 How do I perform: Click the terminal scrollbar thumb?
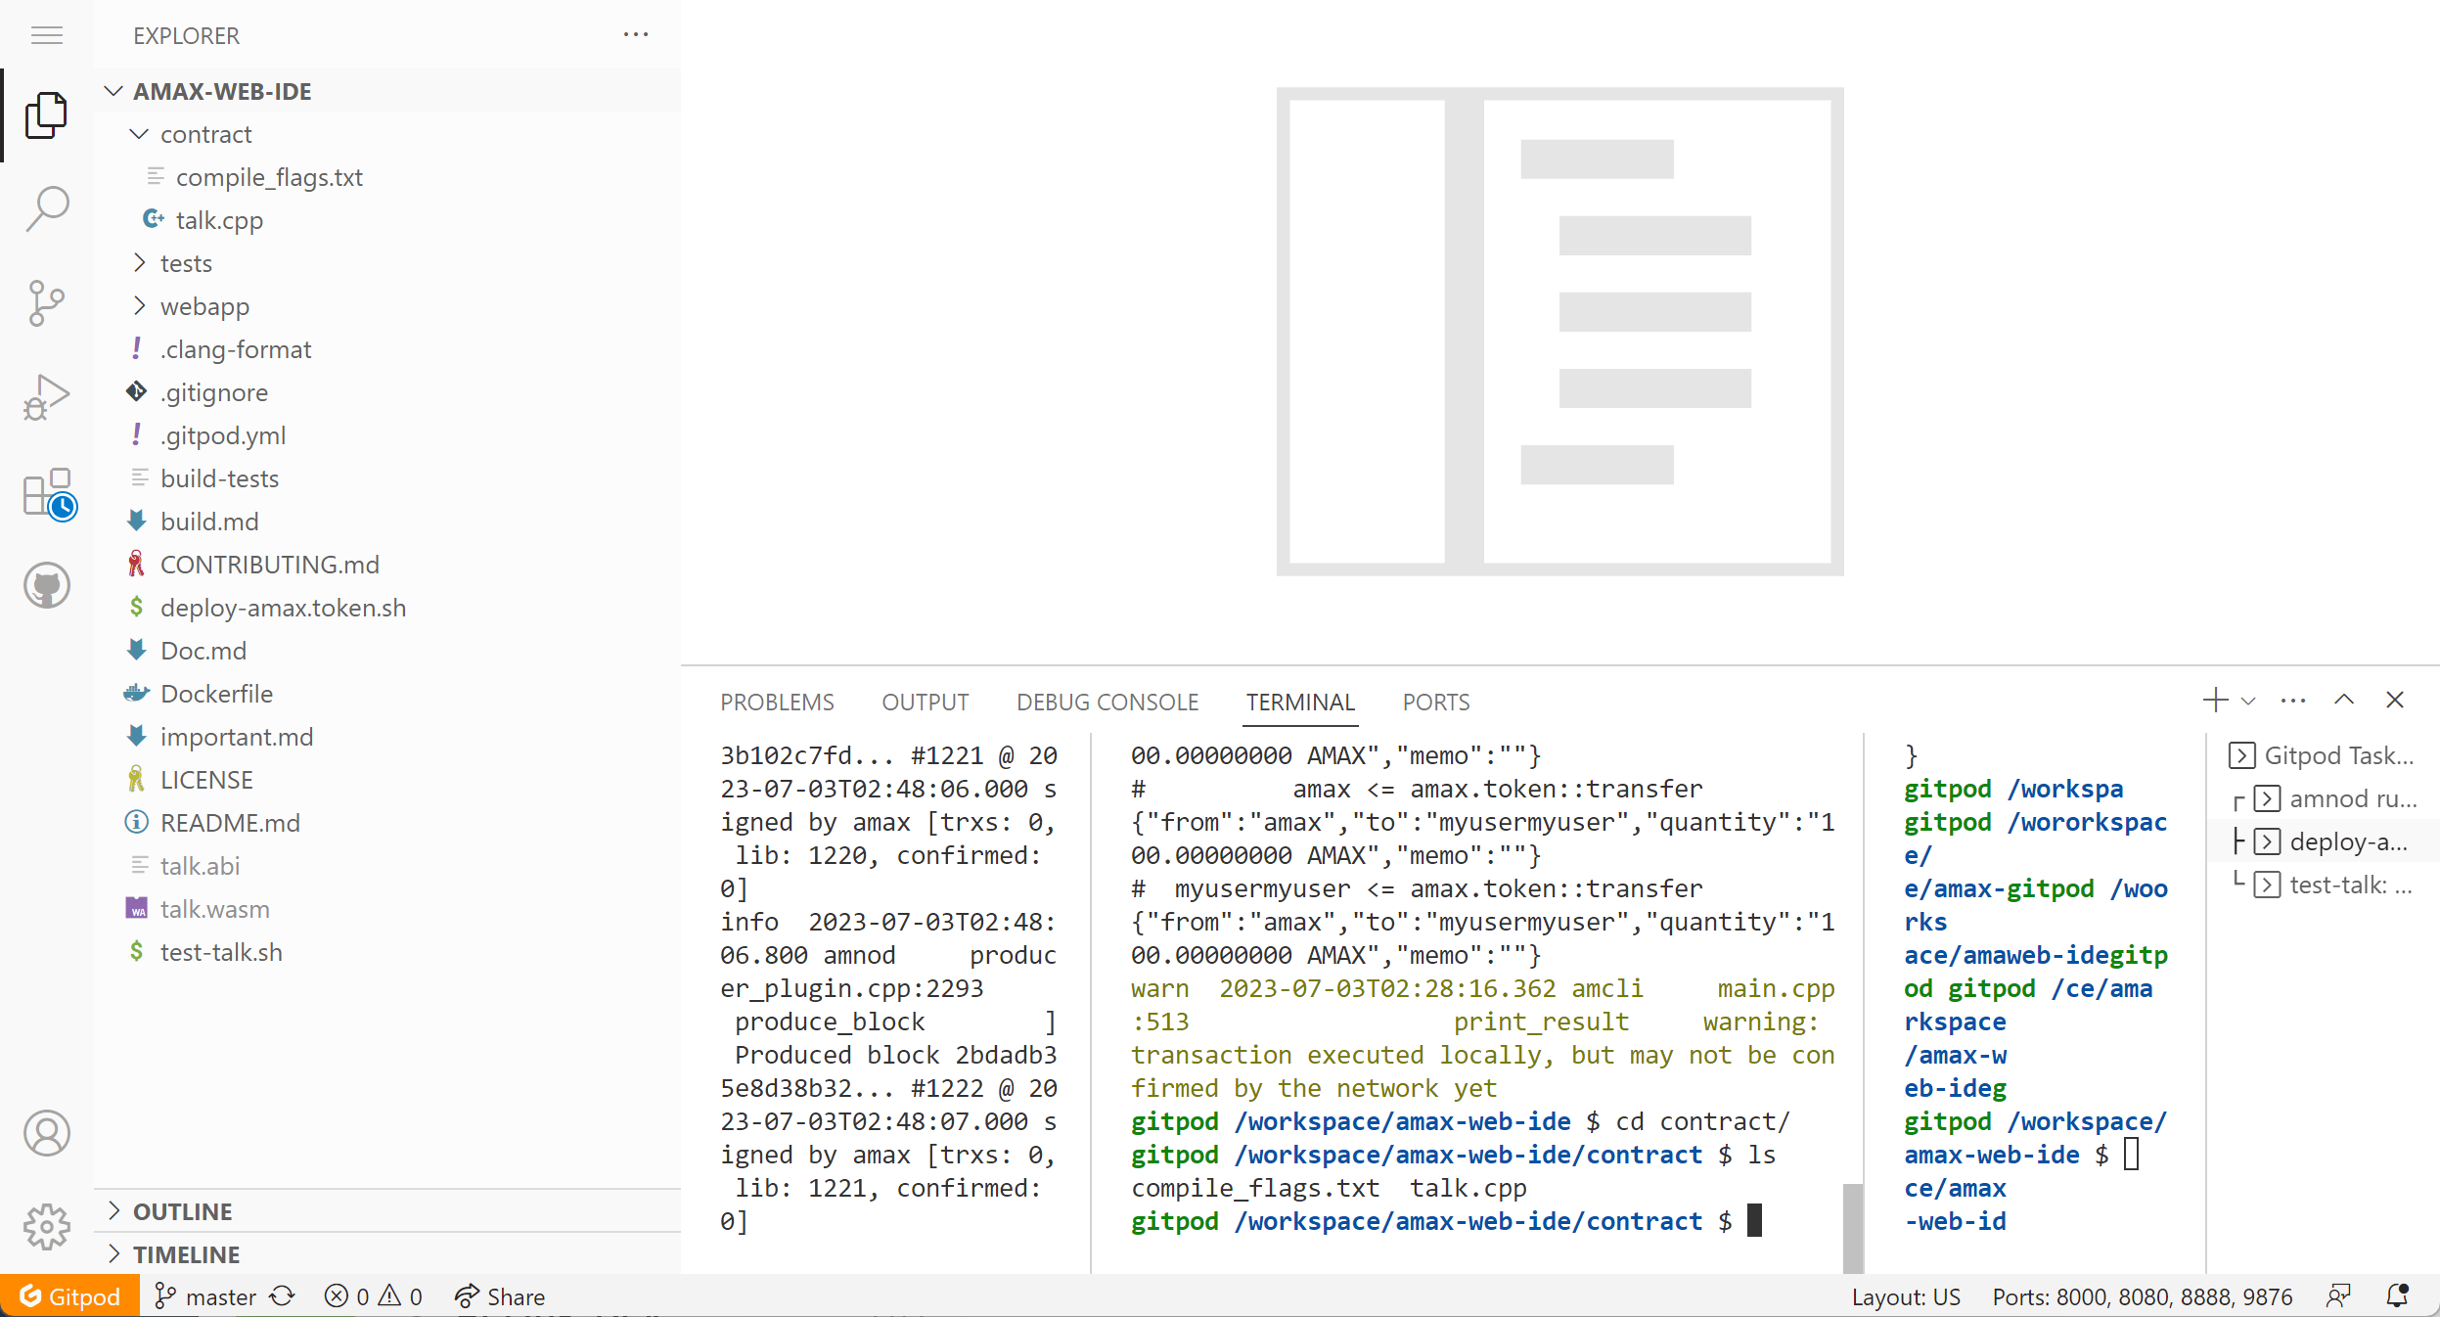1852,1227
